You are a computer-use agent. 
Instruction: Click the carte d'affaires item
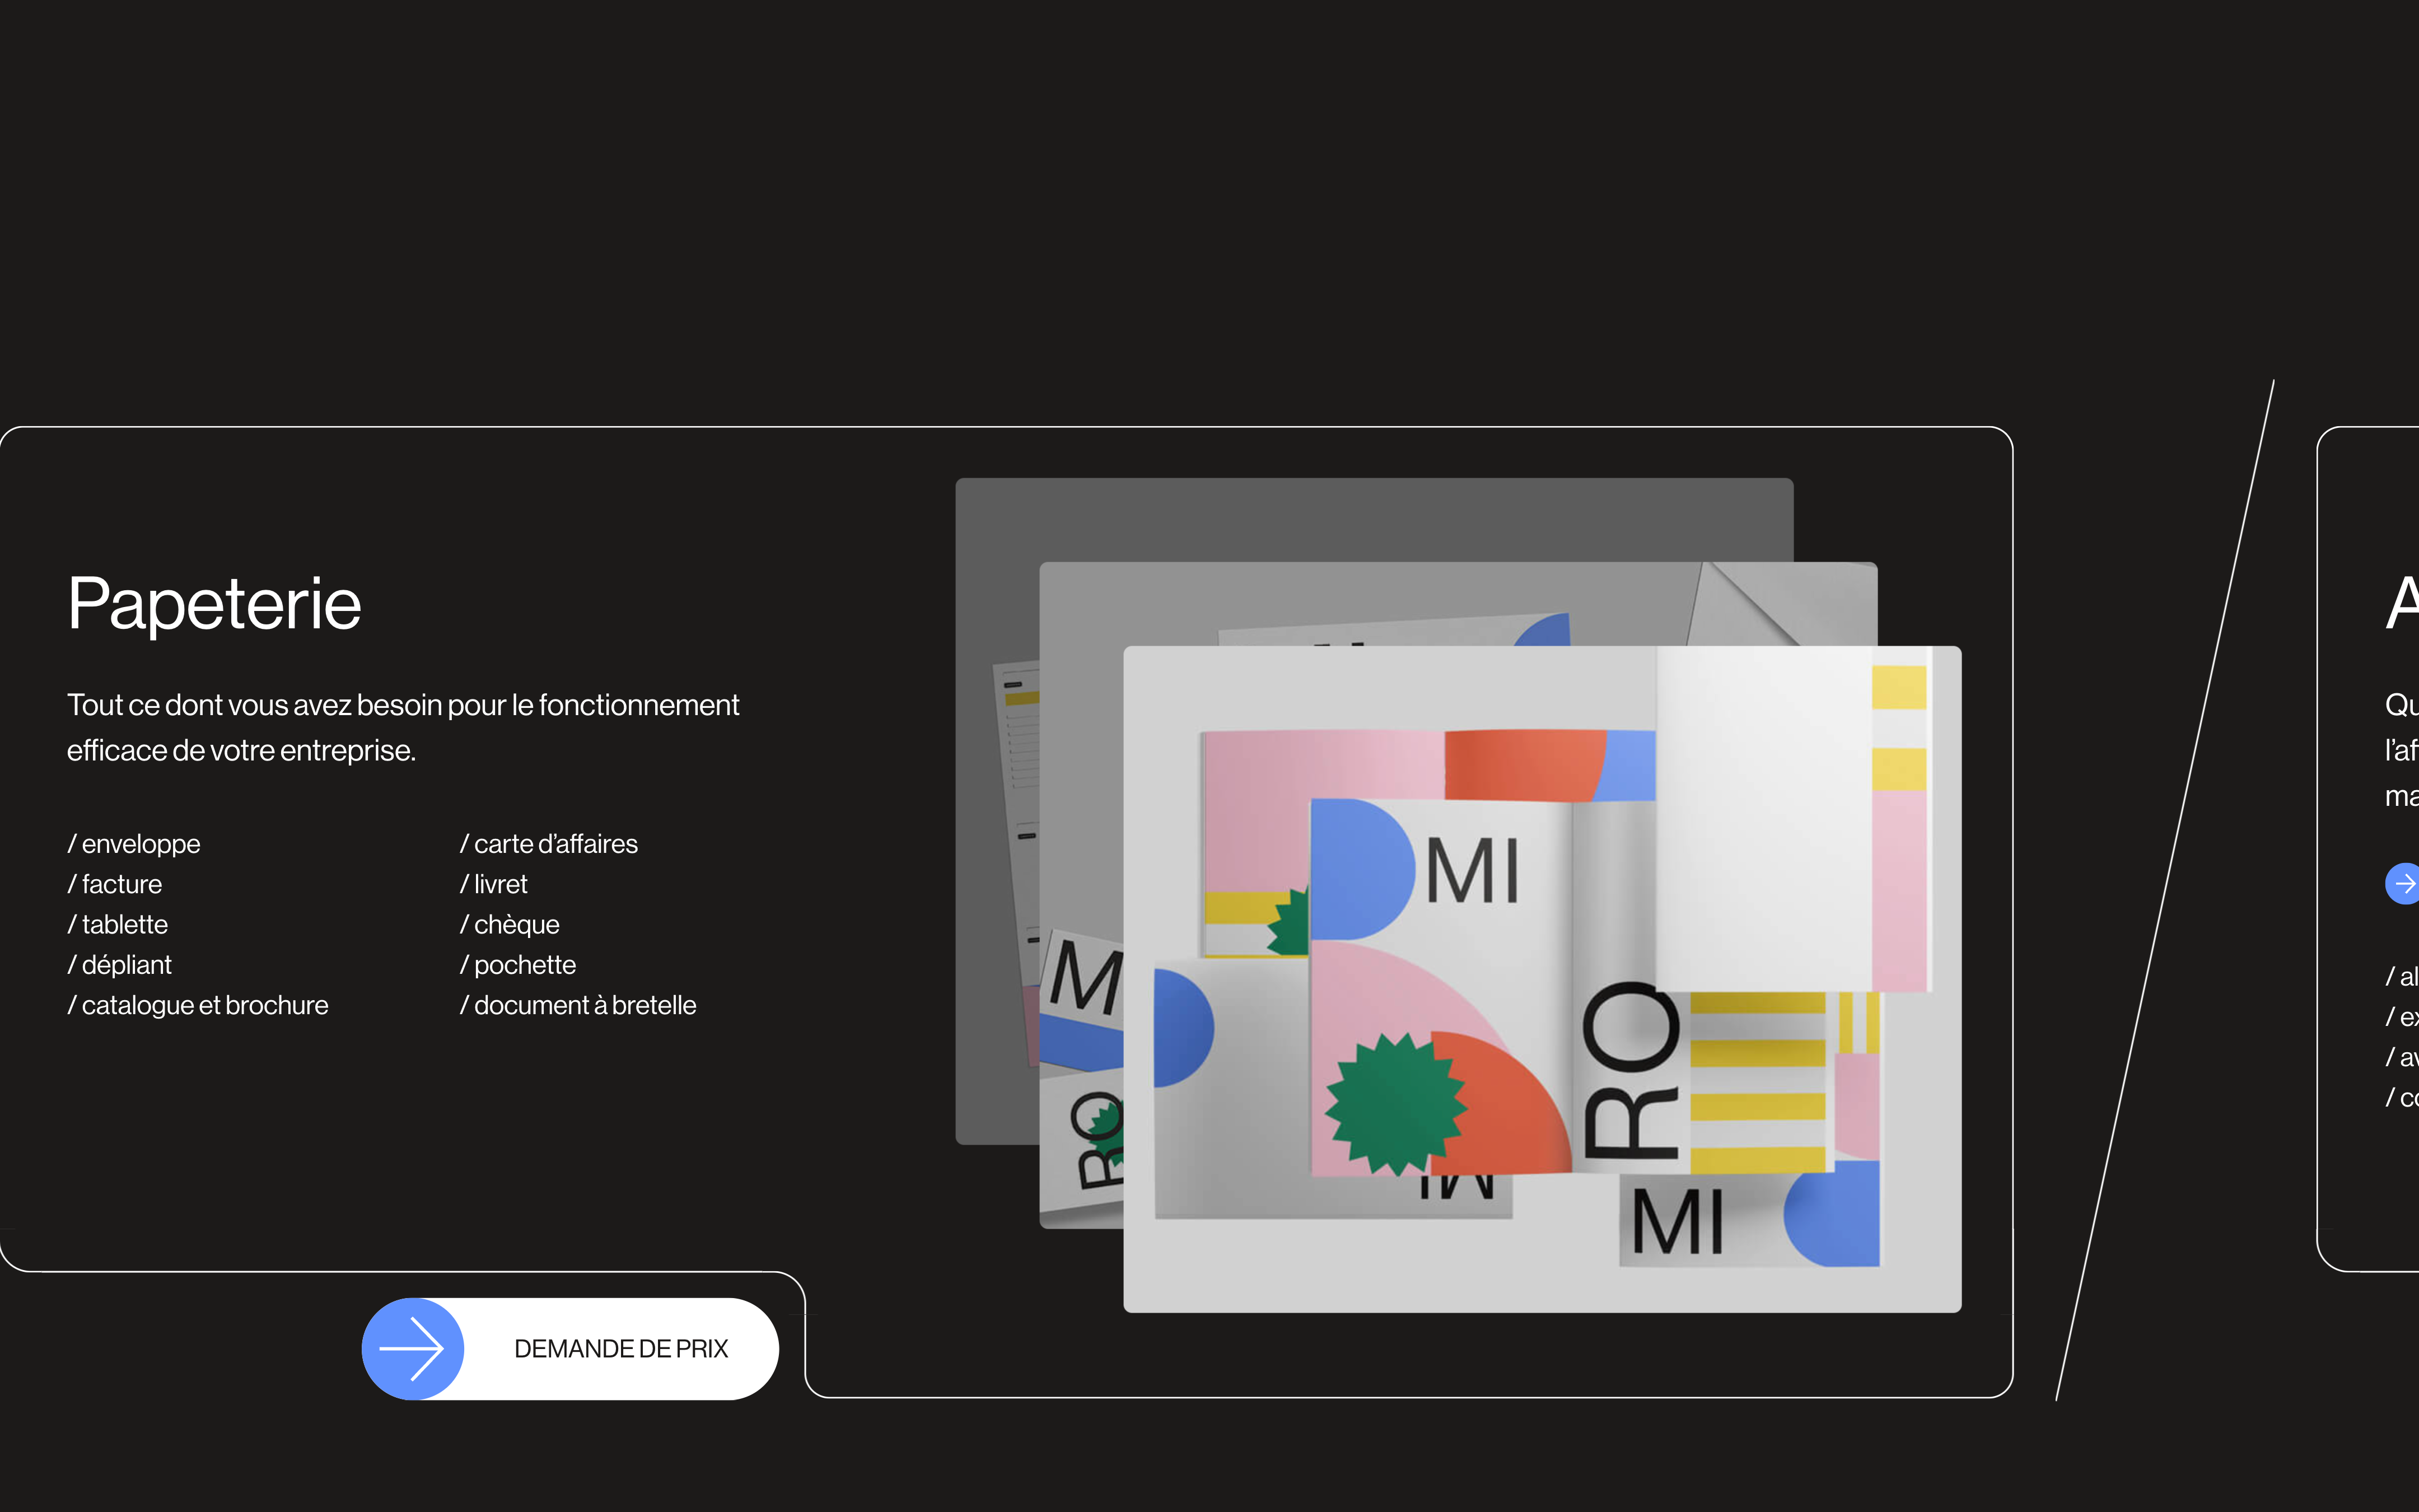pyautogui.click(x=549, y=844)
